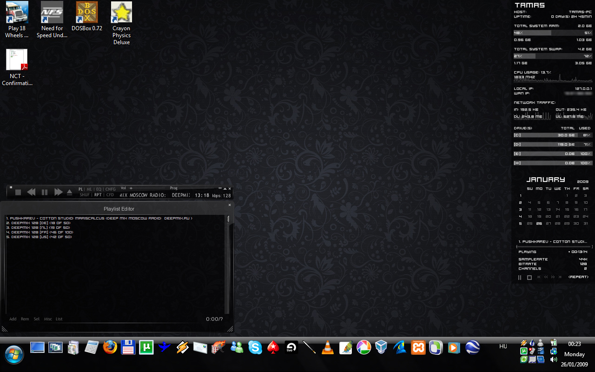Screen dimensions: 595x372
Task: Skip to previous track in Winamp
Action: [x=31, y=192]
